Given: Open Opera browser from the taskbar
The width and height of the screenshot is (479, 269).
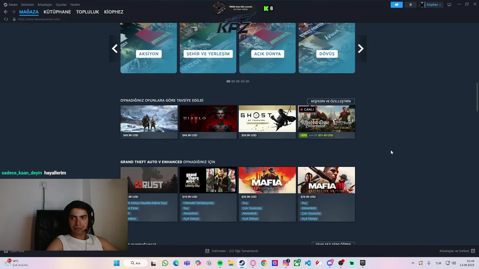Looking at the screenshot, I should (253, 263).
